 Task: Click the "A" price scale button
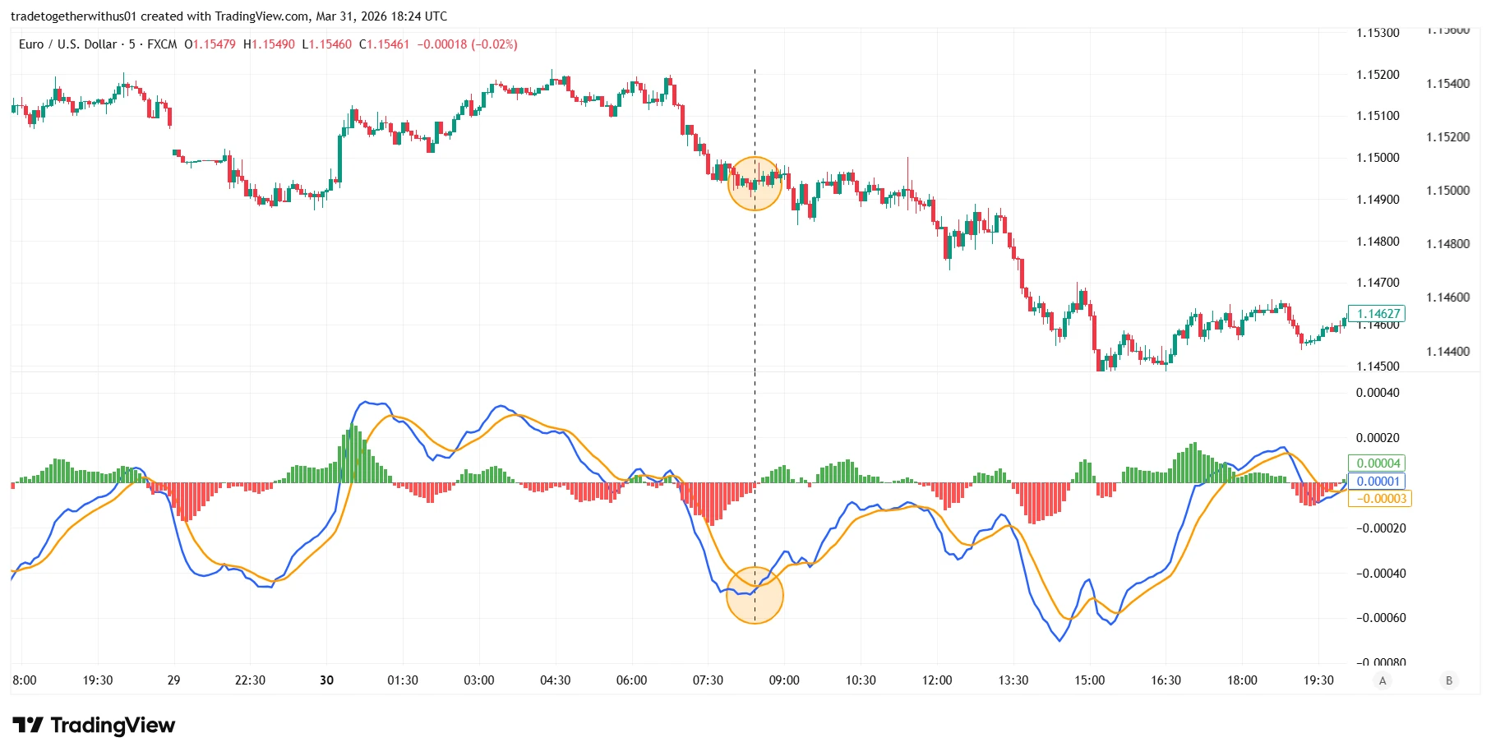[x=1383, y=680]
